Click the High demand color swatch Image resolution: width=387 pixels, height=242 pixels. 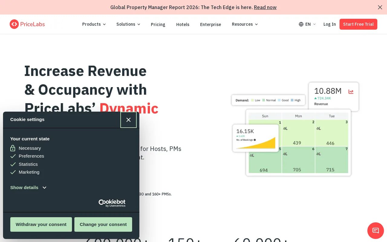292,100
